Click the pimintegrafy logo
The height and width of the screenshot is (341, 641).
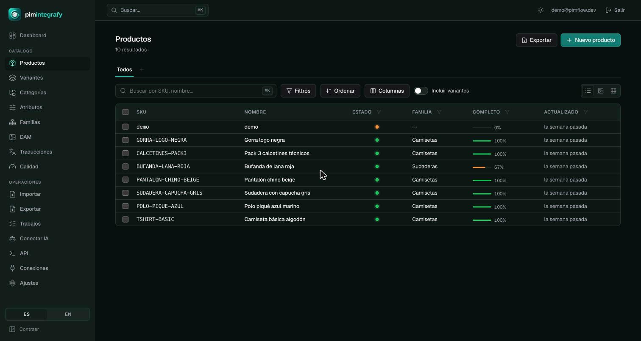tap(36, 14)
